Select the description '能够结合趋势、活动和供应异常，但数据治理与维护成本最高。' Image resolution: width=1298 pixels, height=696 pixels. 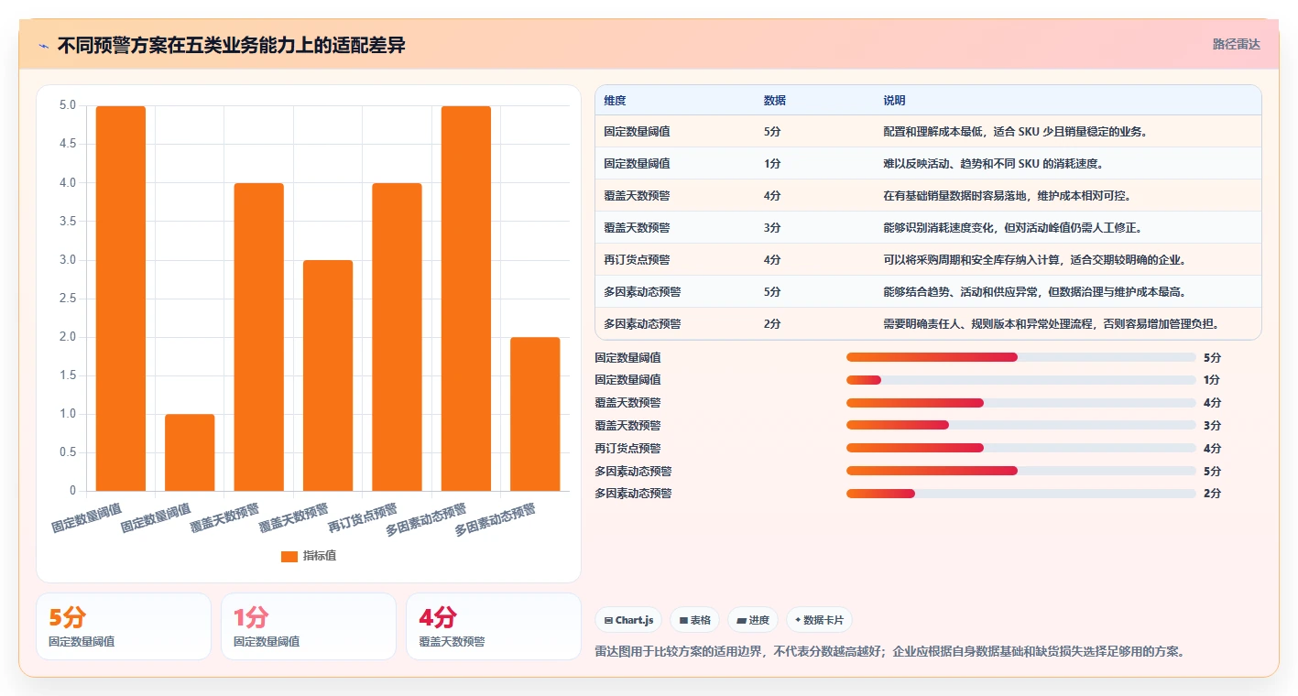[1035, 292]
